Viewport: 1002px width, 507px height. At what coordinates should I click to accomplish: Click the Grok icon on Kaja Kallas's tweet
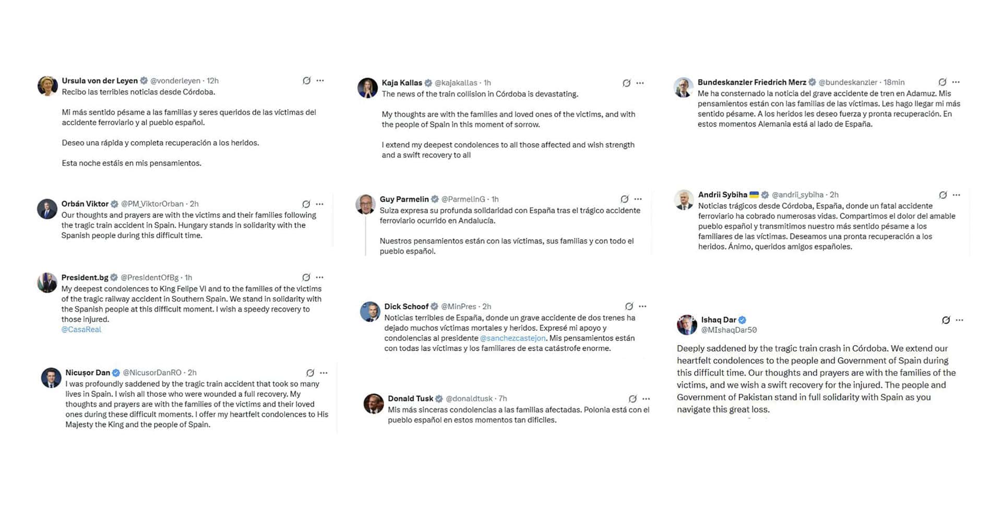click(626, 83)
